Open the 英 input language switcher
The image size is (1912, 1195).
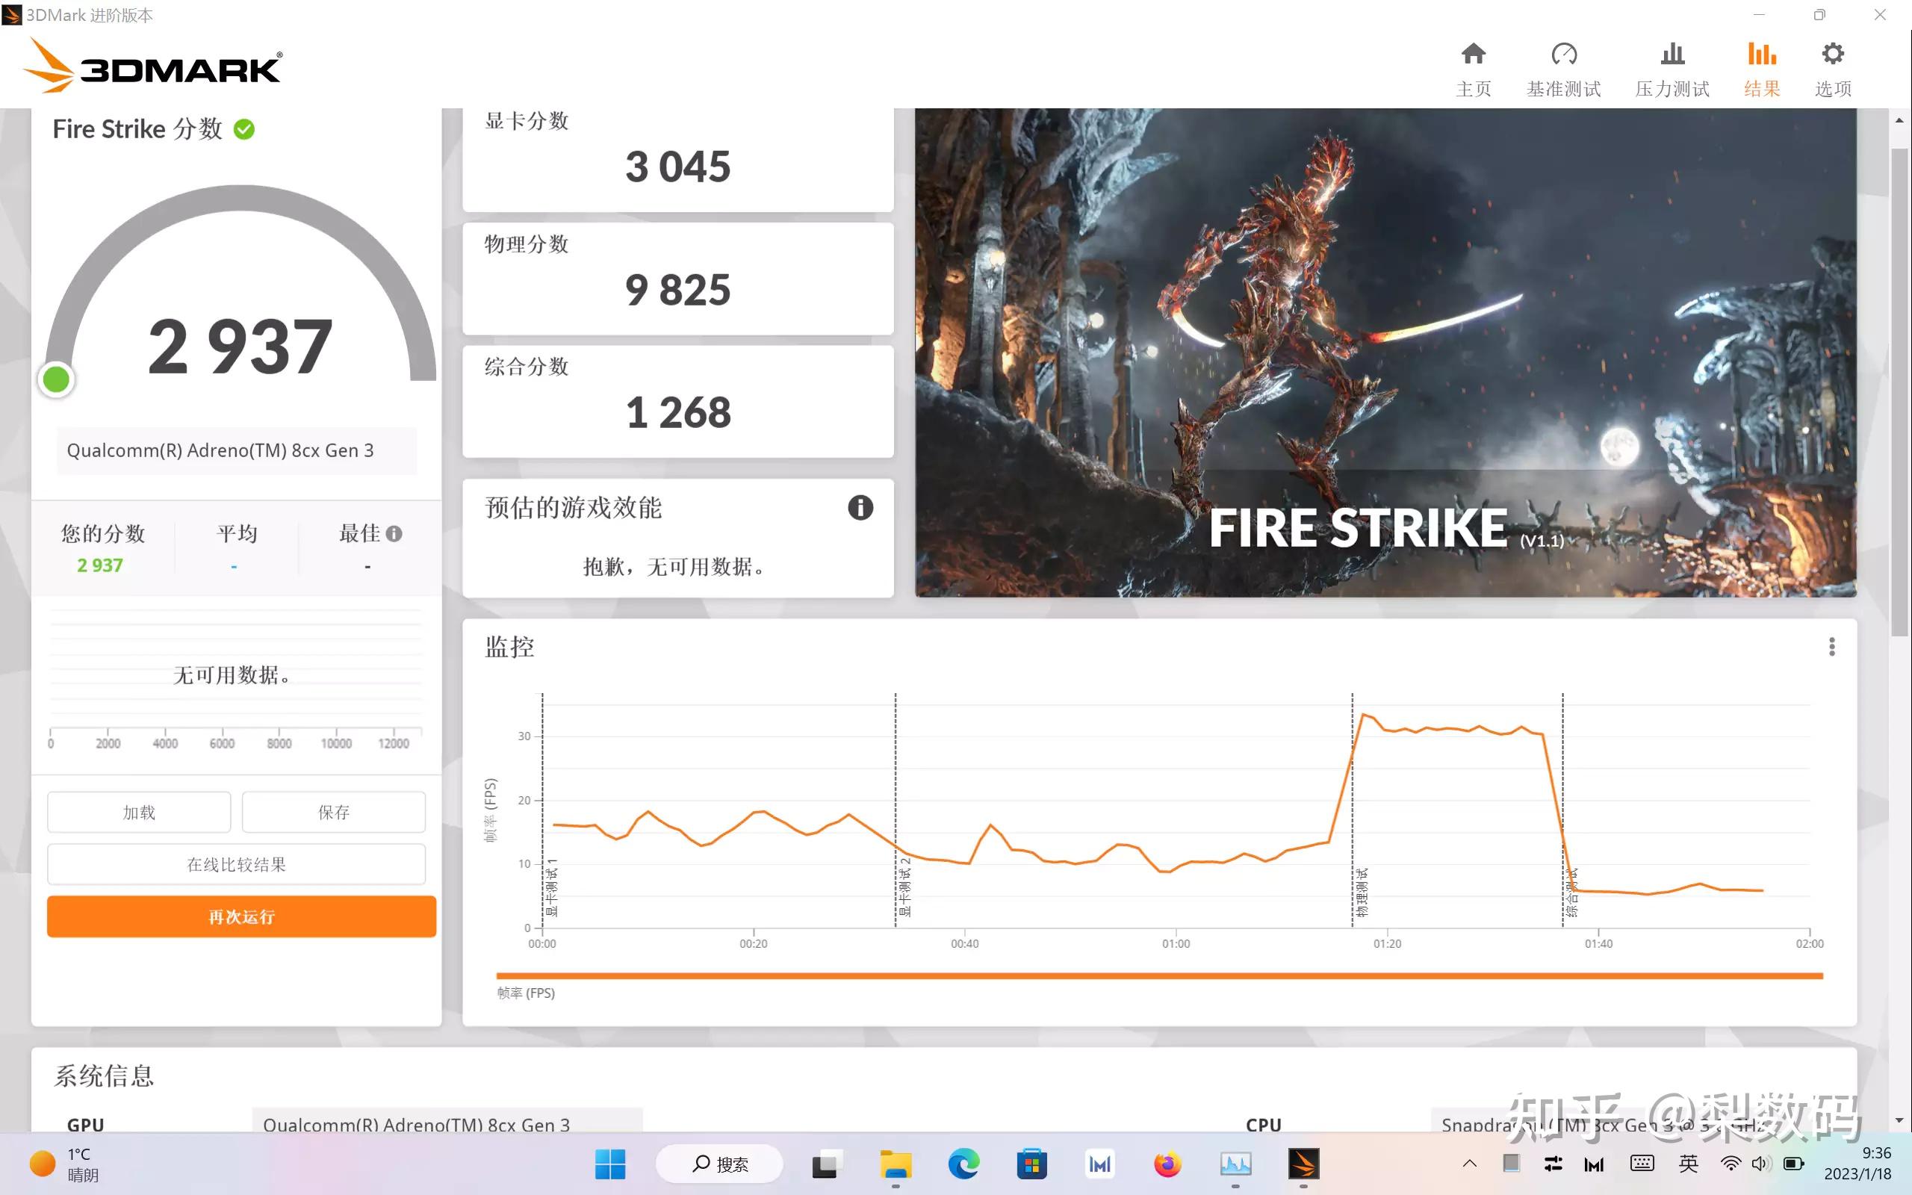pos(1689,1164)
